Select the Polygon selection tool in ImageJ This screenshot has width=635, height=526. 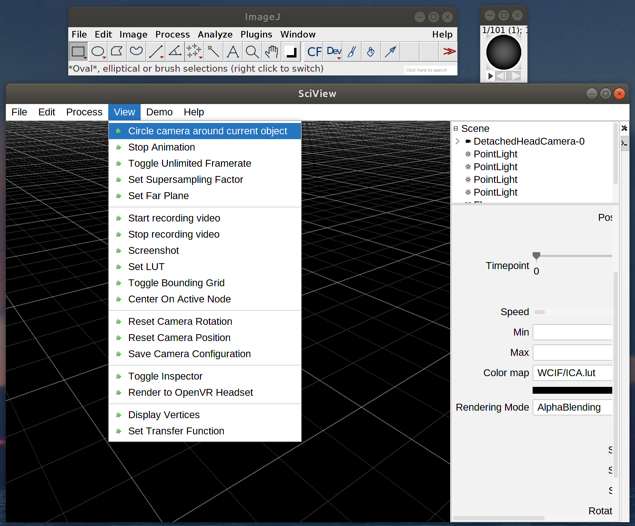(x=117, y=52)
